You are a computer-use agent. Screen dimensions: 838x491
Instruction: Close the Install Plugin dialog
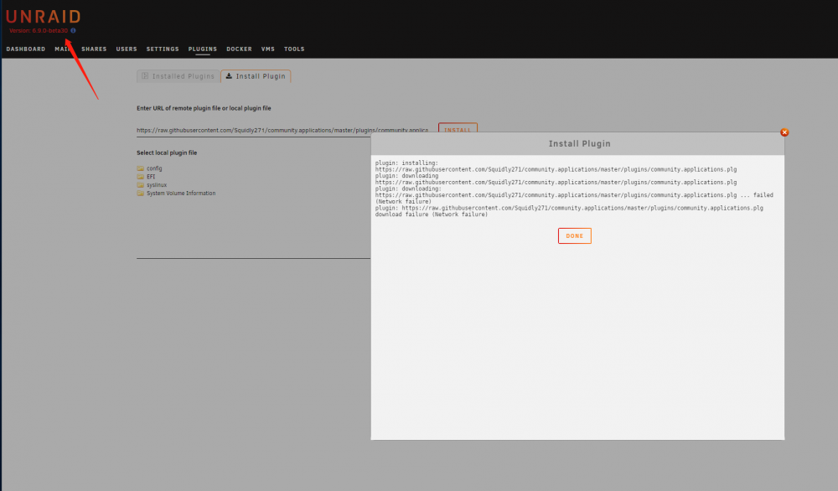click(784, 132)
